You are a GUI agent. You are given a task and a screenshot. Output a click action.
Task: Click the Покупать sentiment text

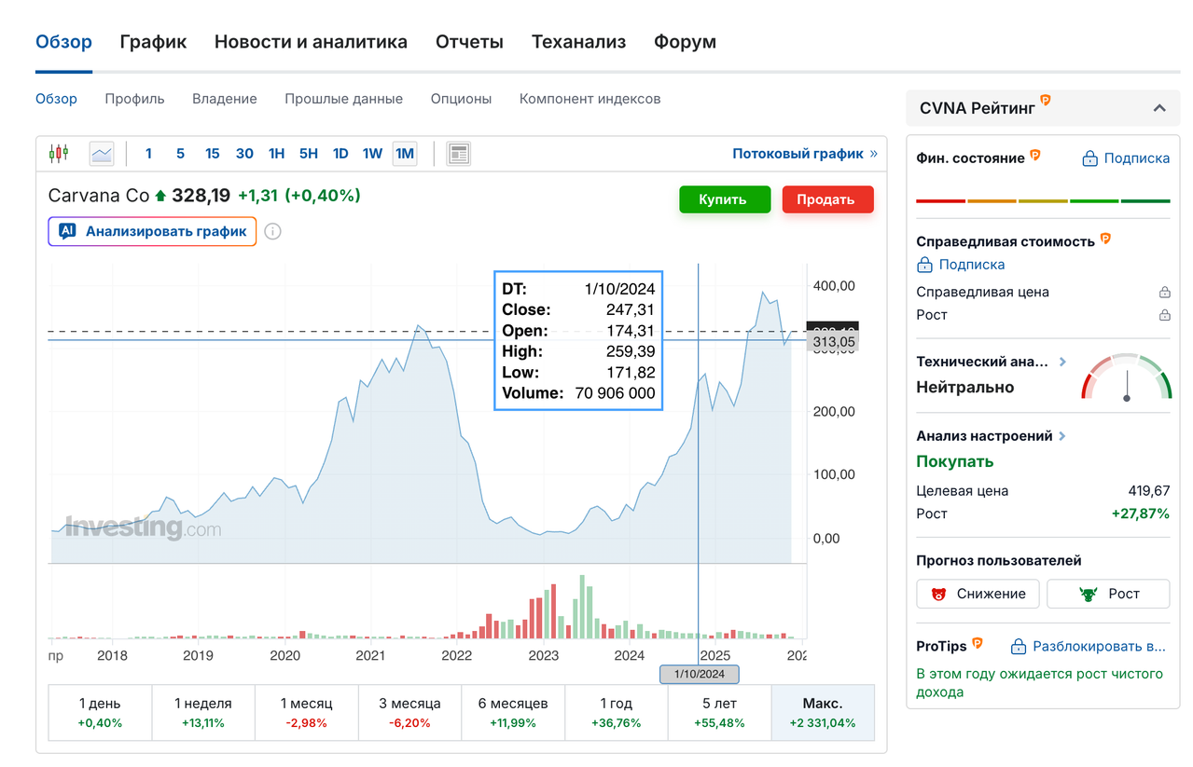(955, 461)
